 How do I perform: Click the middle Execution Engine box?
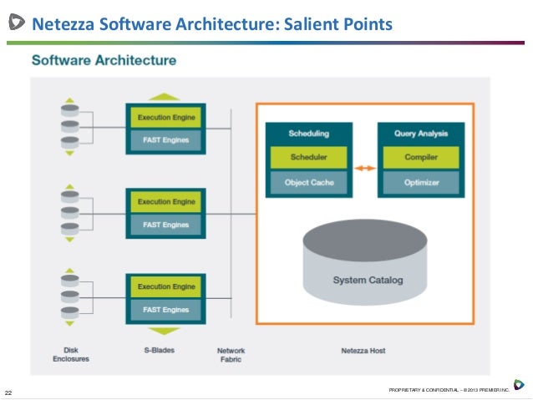click(x=166, y=202)
